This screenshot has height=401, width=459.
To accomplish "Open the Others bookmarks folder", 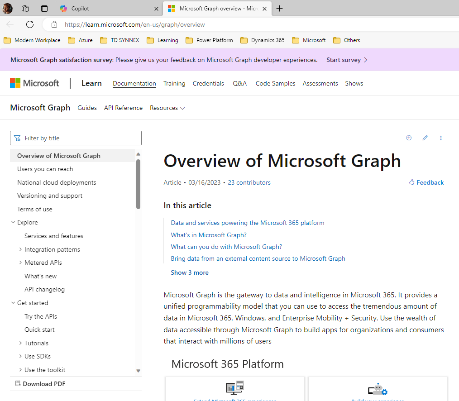I will (x=347, y=40).
